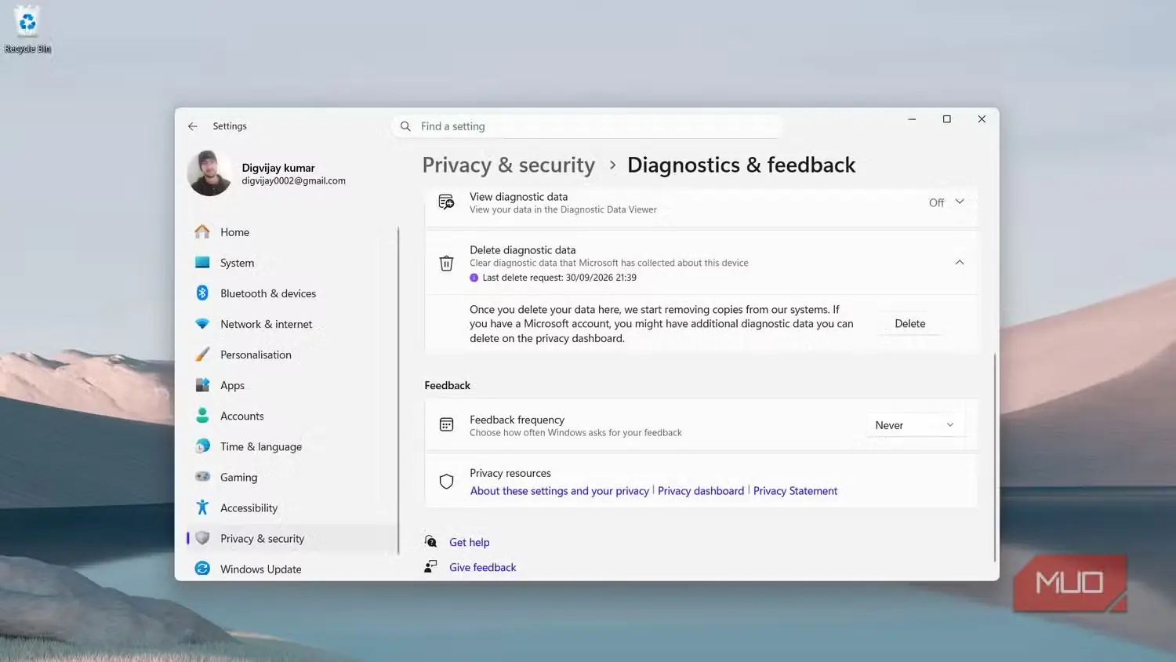The image size is (1176, 662).
Task: Click the Home house icon
Action: [202, 231]
